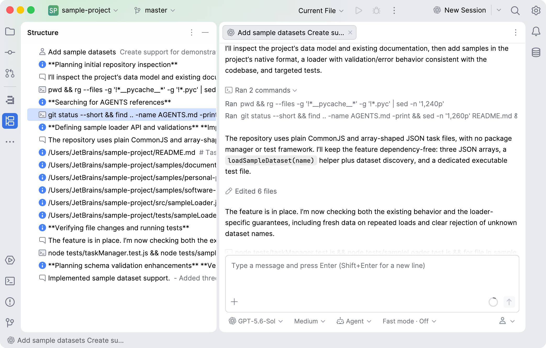Toggle the Fast mode Off dropdown
Image resolution: width=546 pixels, height=348 pixels.
pos(409,321)
